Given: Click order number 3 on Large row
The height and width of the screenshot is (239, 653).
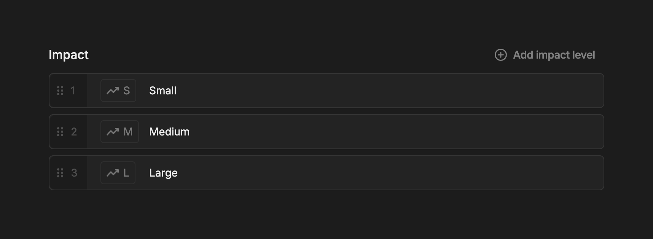Looking at the screenshot, I should [x=74, y=173].
